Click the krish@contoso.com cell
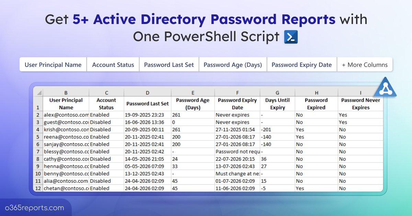This screenshot has height=216, width=412. pyautogui.click(x=66, y=130)
